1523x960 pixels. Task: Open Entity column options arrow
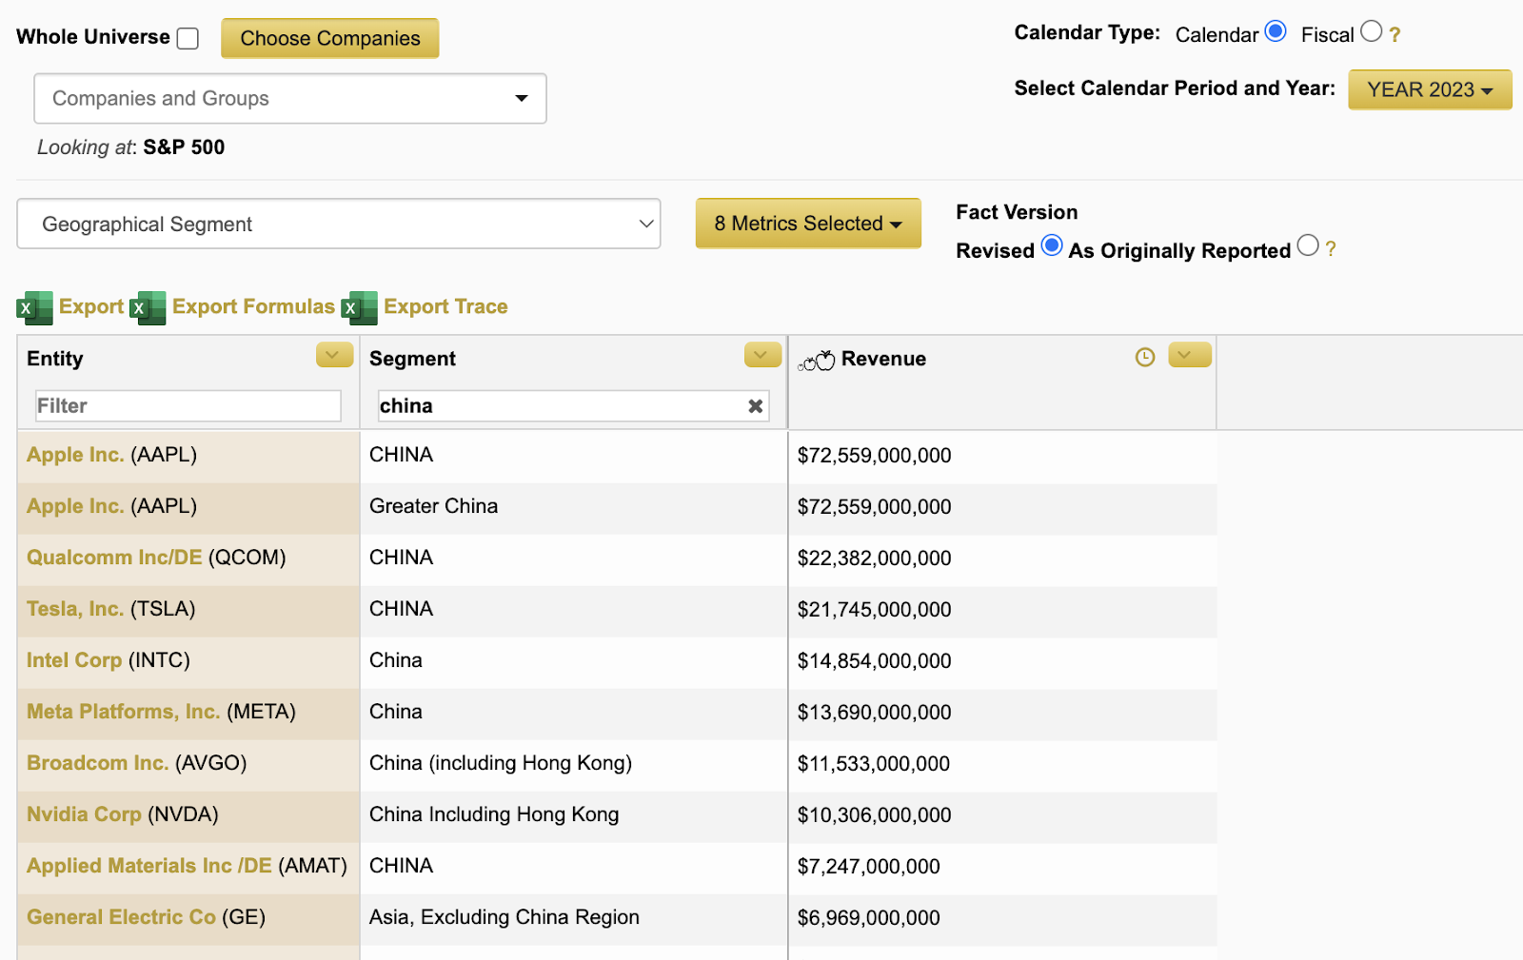(334, 355)
